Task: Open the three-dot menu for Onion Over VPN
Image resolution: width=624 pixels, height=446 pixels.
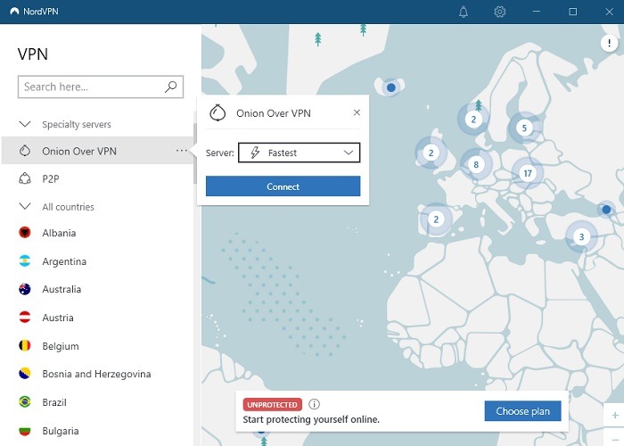Action: tap(182, 151)
